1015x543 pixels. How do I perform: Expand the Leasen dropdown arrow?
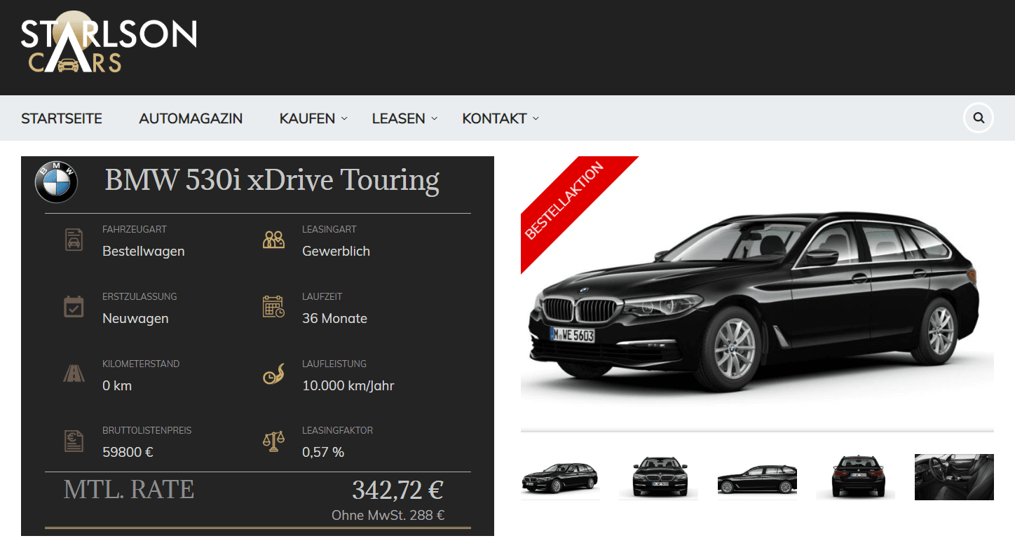(435, 118)
